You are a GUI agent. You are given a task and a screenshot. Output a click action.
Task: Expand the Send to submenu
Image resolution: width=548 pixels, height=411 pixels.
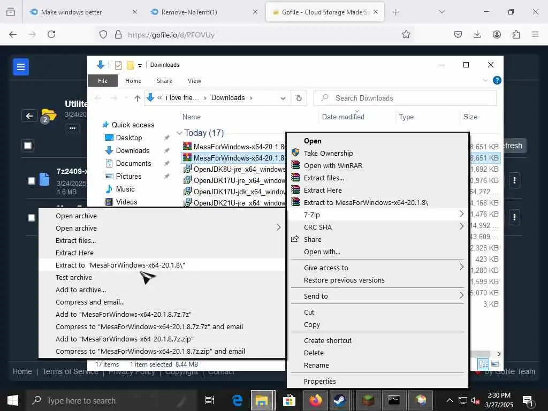click(461, 295)
